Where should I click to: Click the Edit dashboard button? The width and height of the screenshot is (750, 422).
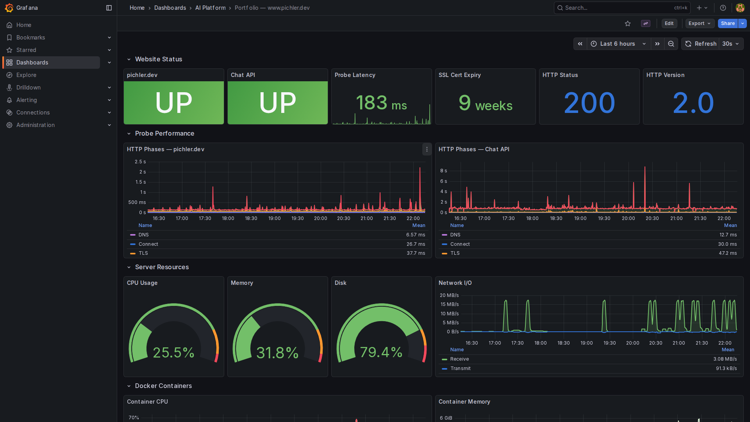click(x=669, y=23)
